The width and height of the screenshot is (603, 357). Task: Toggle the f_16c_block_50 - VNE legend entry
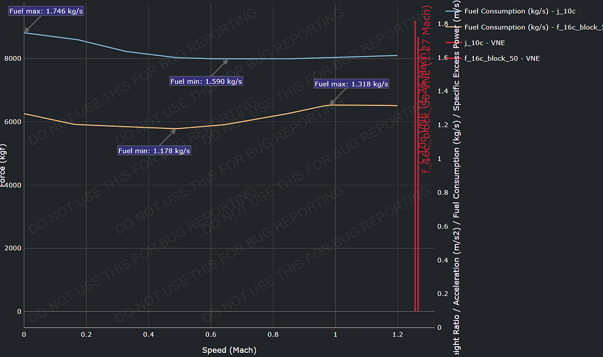pos(502,58)
